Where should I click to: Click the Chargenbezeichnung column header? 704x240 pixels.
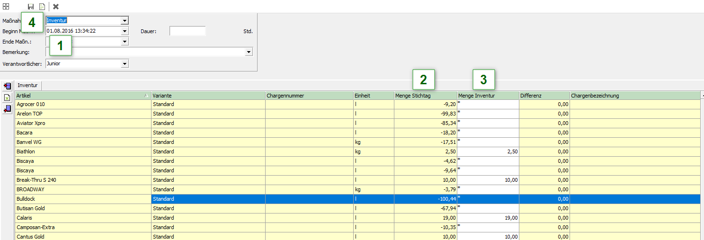point(634,96)
